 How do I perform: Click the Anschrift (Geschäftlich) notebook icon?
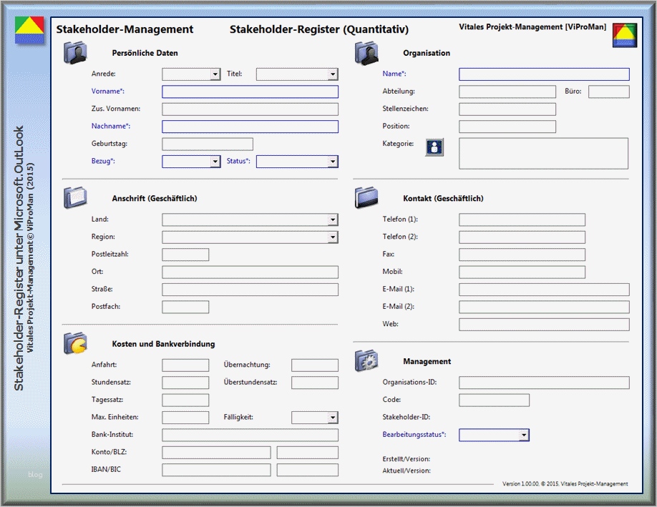point(74,197)
